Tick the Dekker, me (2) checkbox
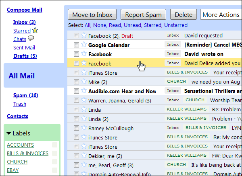242x176 pixels. click(76, 156)
